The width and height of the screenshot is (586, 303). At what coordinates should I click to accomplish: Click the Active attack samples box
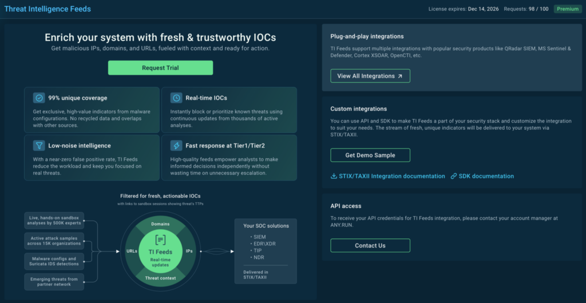point(54,241)
